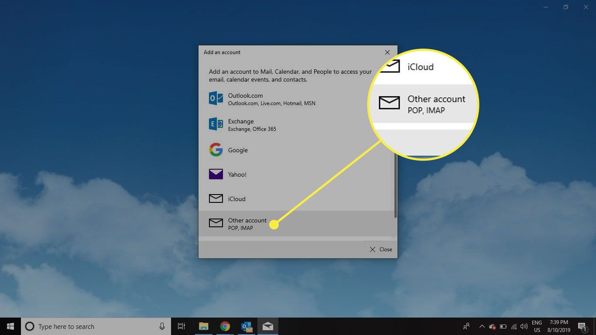
Task: Open the volume control icon
Action: (524, 326)
